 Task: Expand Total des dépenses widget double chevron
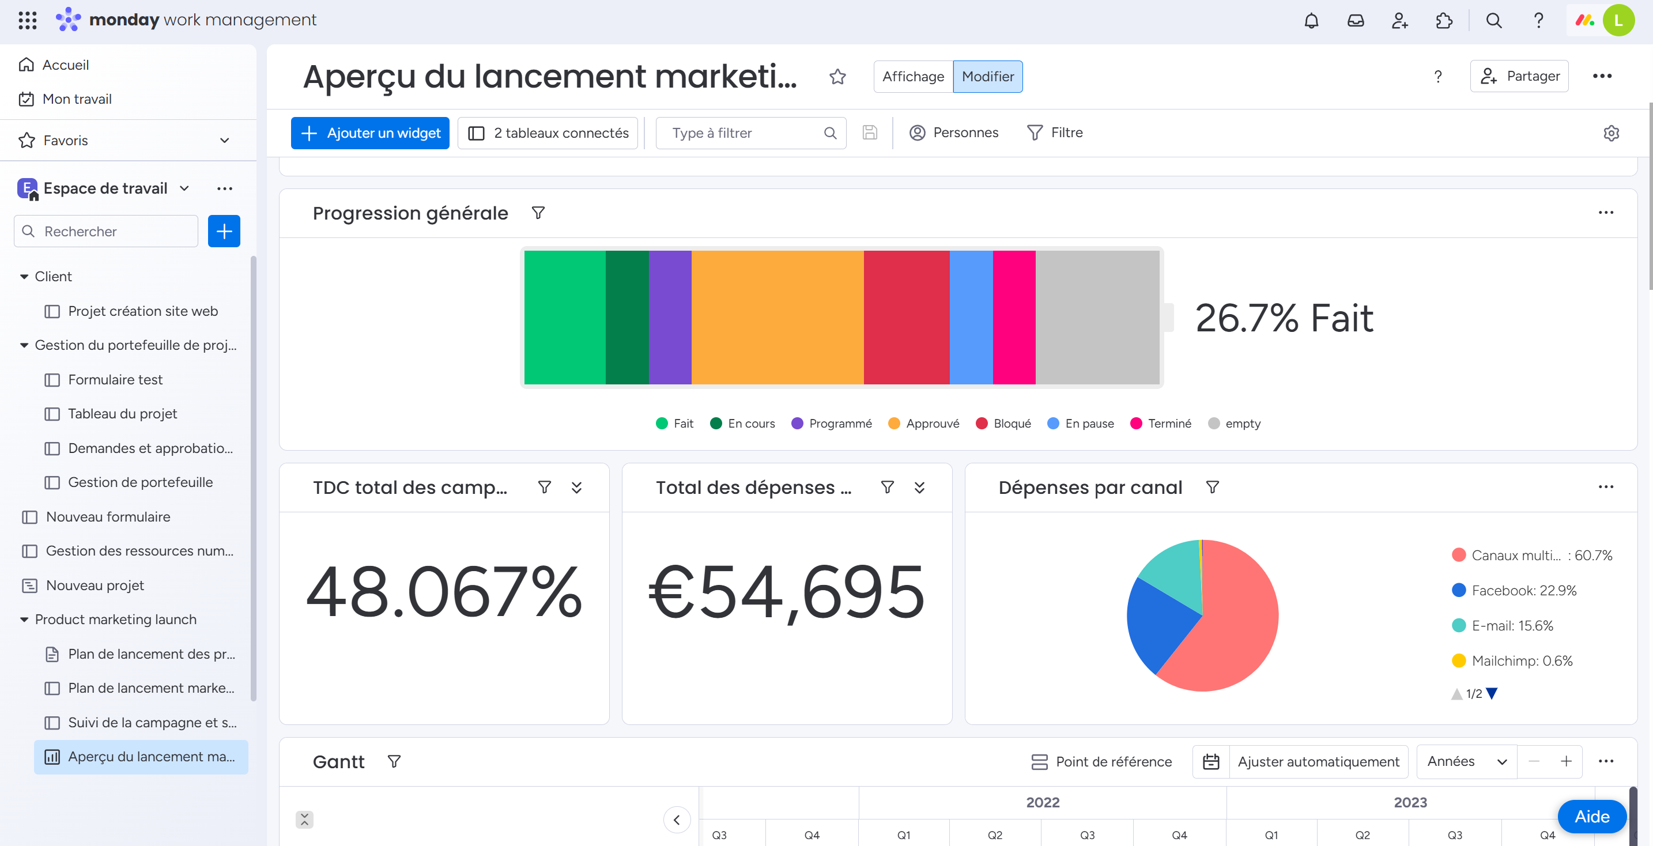(x=919, y=488)
